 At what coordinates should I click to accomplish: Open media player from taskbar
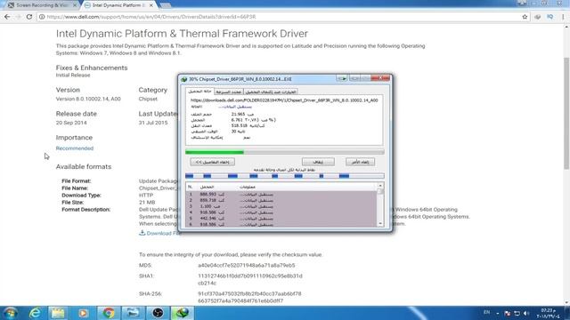83,313
